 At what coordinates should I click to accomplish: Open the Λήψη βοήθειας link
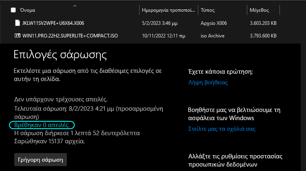coord(208,83)
